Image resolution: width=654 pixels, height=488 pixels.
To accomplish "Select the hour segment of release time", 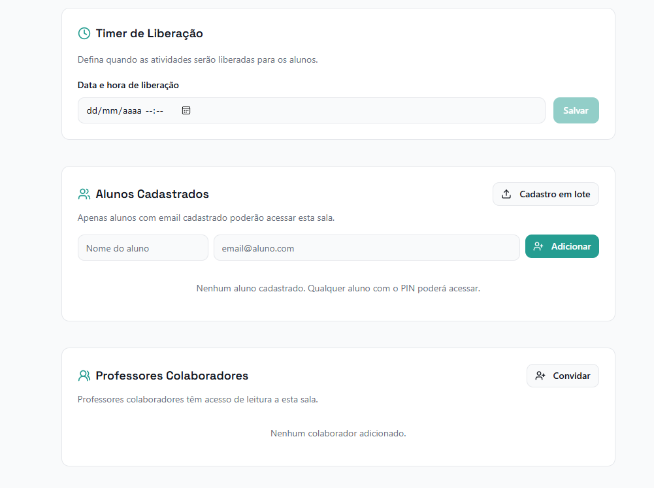I will tap(148, 110).
